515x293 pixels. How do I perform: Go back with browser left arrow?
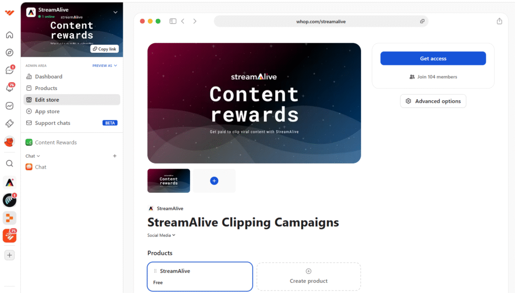point(183,21)
